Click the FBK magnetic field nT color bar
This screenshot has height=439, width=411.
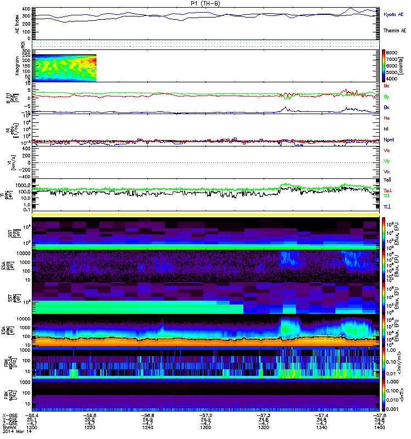click(384, 395)
